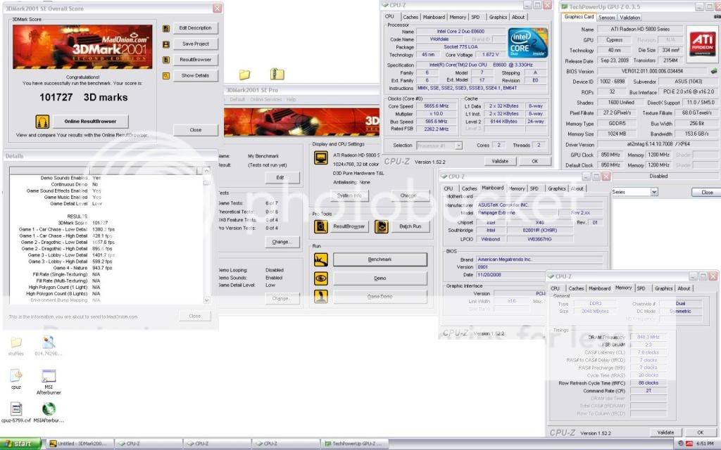Image resolution: width=721 pixels, height=450 pixels.
Task: Click the scroll up arrow in Details list
Action: pyautogui.click(x=206, y=171)
